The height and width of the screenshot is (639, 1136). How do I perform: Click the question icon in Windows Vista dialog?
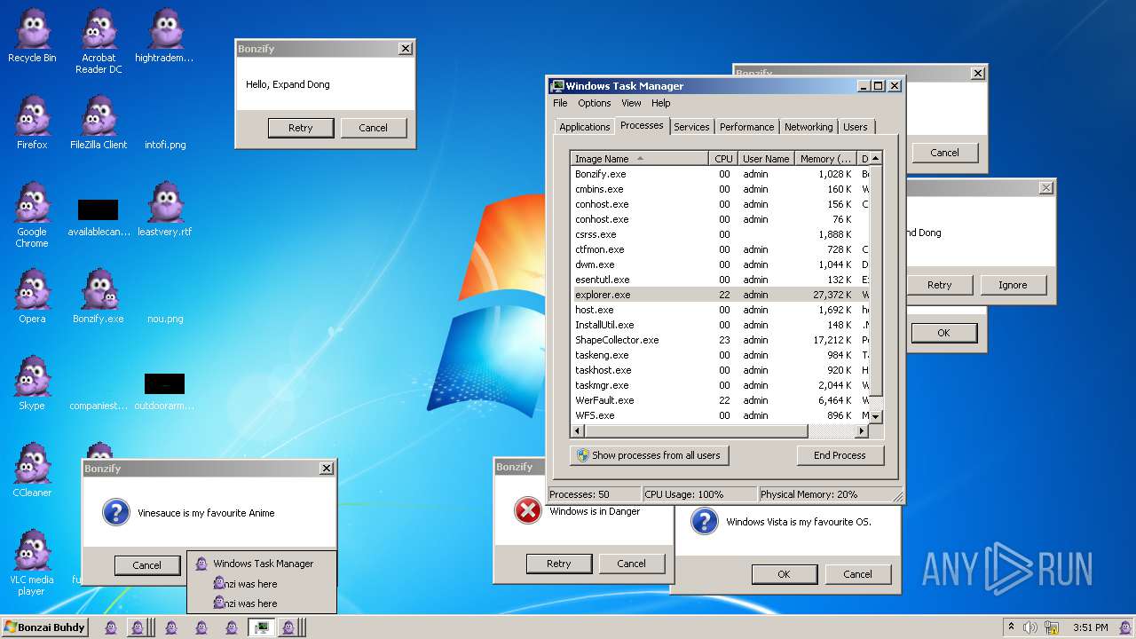pyautogui.click(x=704, y=521)
